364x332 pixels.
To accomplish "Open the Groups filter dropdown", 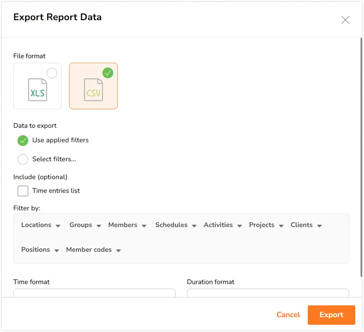I will tap(85, 225).
